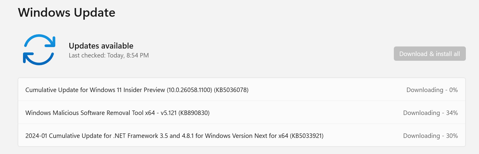Click the Downloading - 0% status
This screenshot has height=154, width=479.
432,90
